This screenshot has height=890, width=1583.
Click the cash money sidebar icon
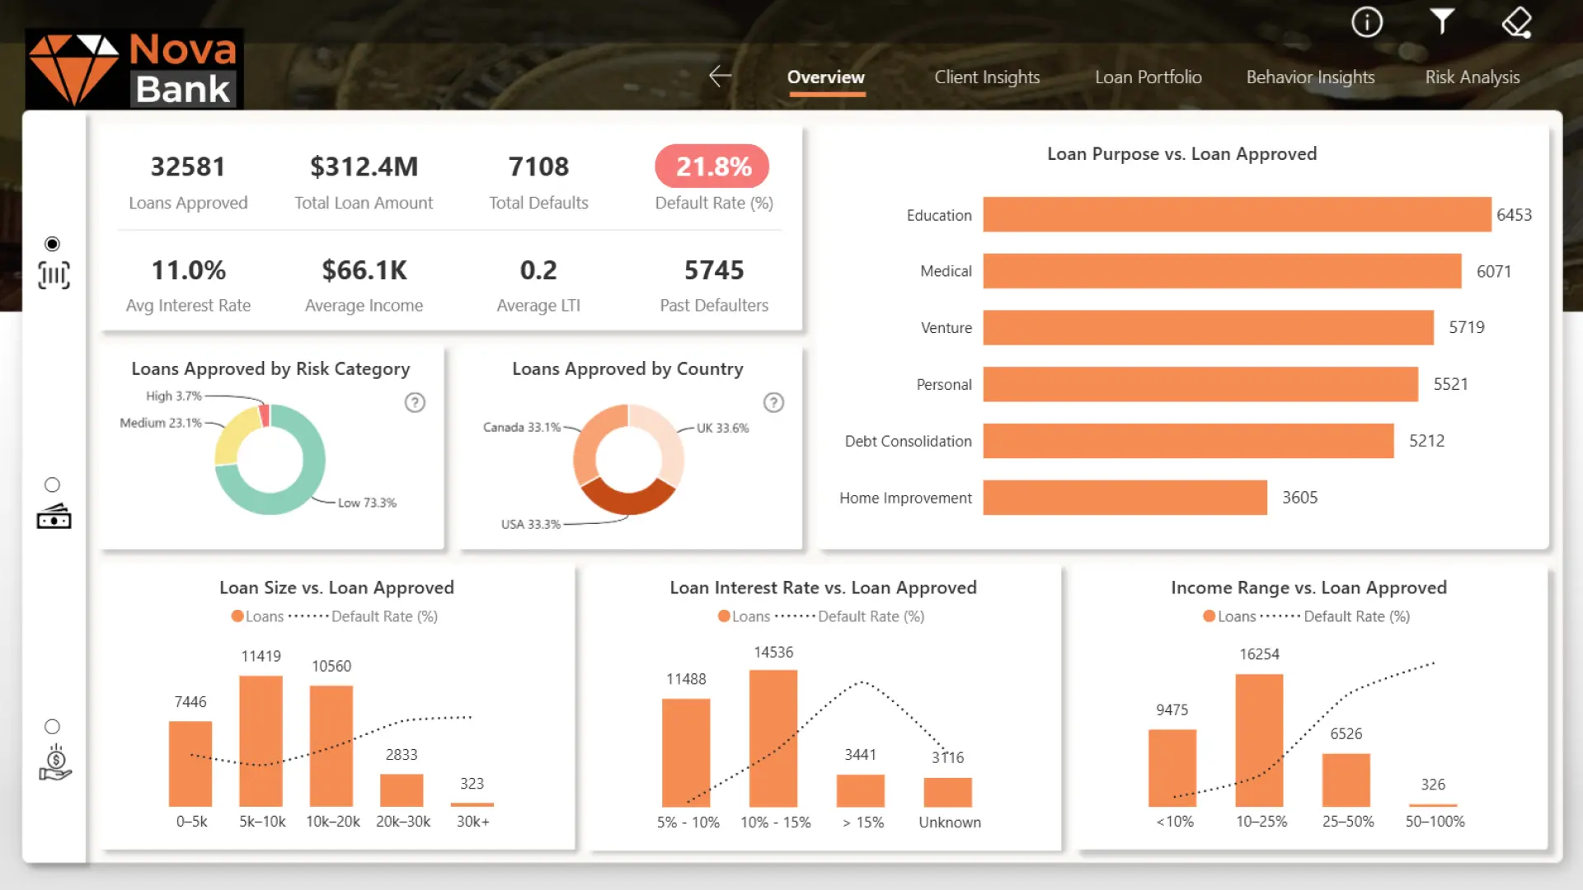(54, 517)
